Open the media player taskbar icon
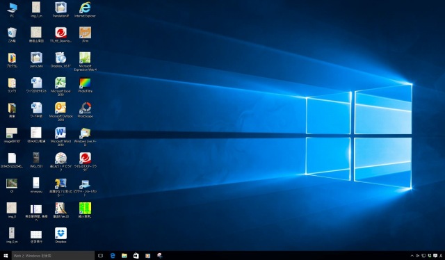Screen dimensions: 445x260 click(148, 256)
